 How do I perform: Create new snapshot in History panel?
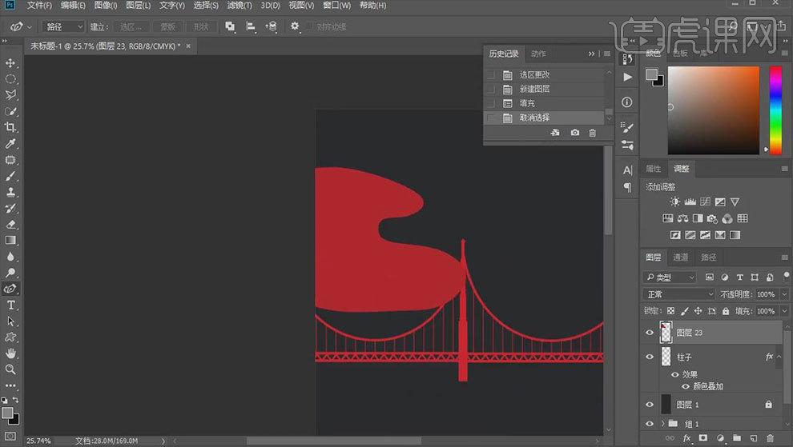pos(575,133)
